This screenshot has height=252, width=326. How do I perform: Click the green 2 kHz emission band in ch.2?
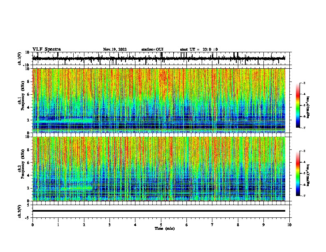coord(77,188)
